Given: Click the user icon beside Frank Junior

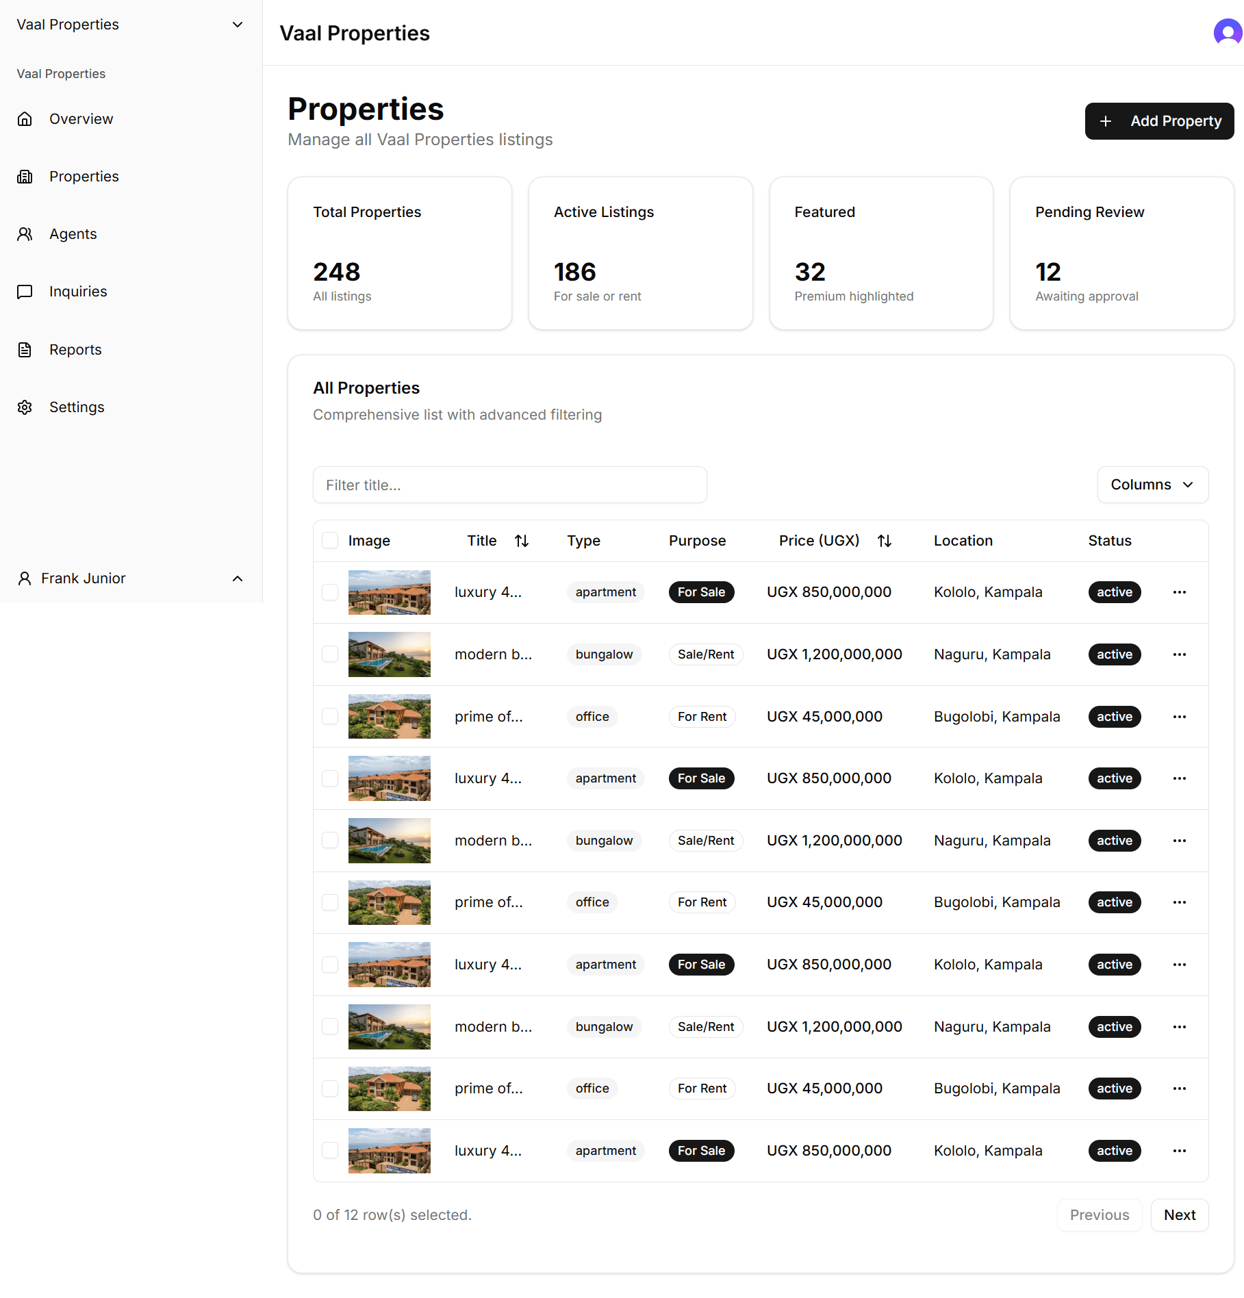Looking at the screenshot, I should click(x=25, y=578).
